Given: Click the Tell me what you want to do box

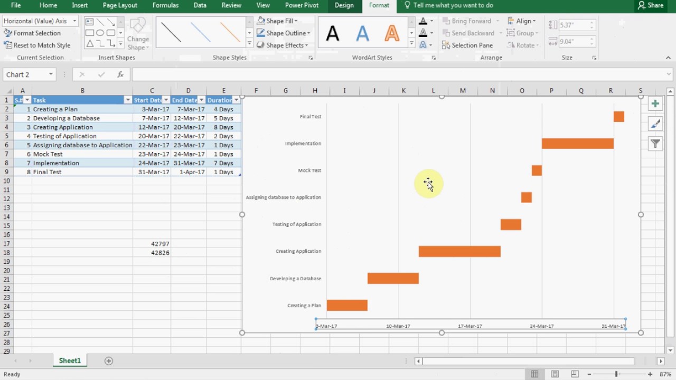Looking at the screenshot, I should click(x=448, y=5).
